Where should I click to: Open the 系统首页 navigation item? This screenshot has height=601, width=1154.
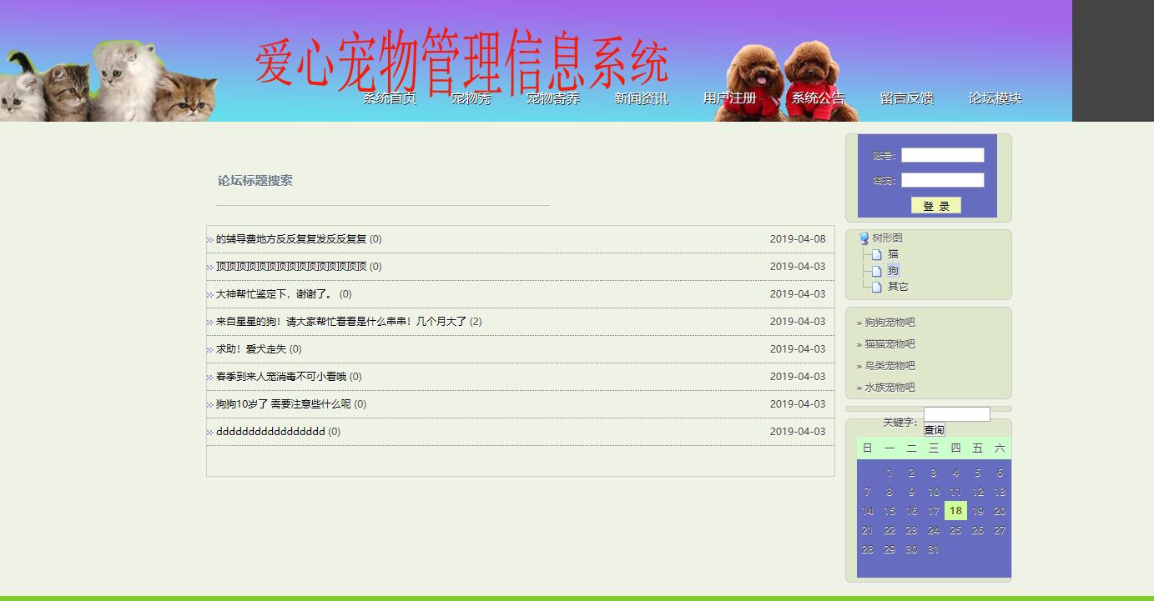[390, 98]
